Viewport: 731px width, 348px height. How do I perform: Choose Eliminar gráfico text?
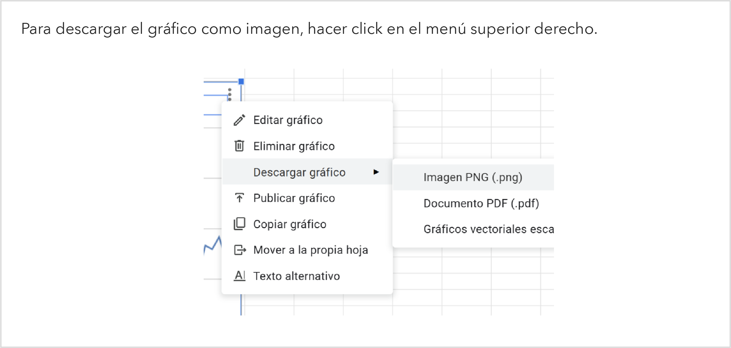[294, 146]
